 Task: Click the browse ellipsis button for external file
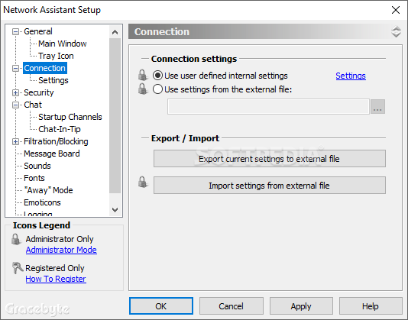[377, 107]
